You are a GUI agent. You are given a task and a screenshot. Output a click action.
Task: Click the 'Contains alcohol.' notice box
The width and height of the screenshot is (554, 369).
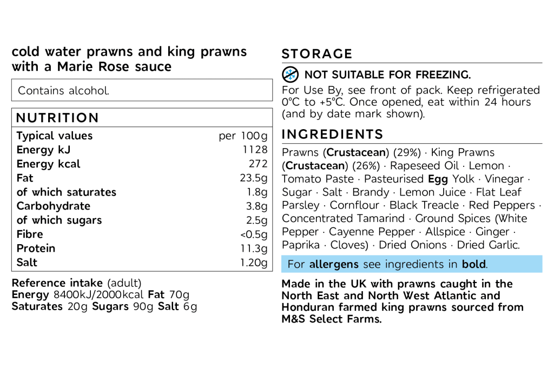tap(142, 90)
